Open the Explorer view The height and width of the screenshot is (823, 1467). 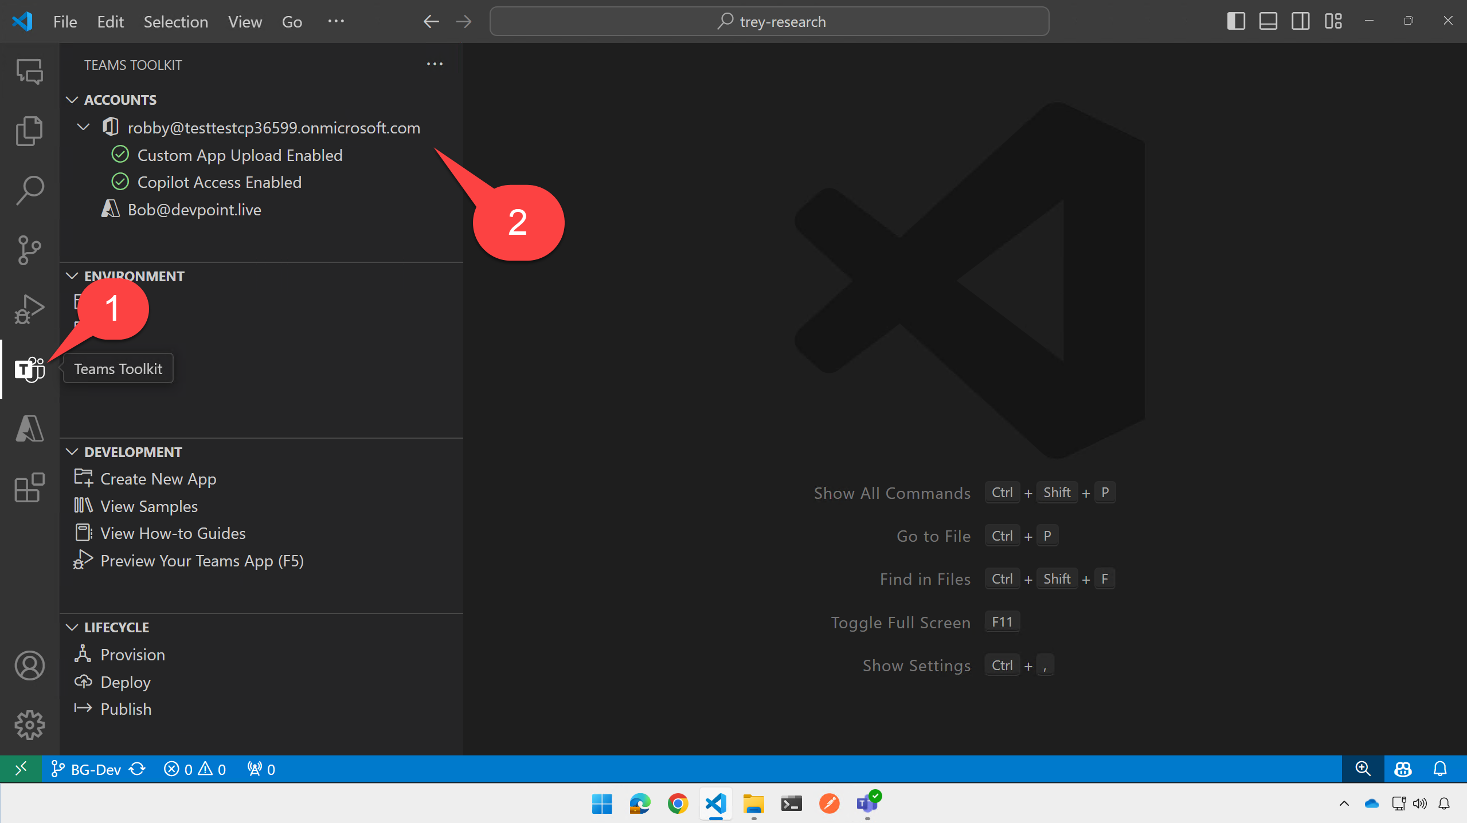[29, 131]
